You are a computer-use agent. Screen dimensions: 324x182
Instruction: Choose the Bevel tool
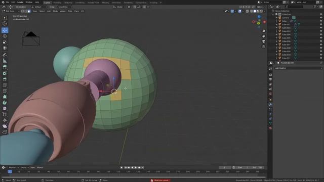[5, 79]
